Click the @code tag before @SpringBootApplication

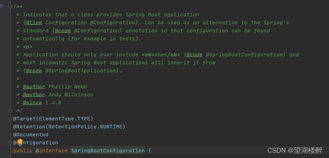click(x=34, y=71)
